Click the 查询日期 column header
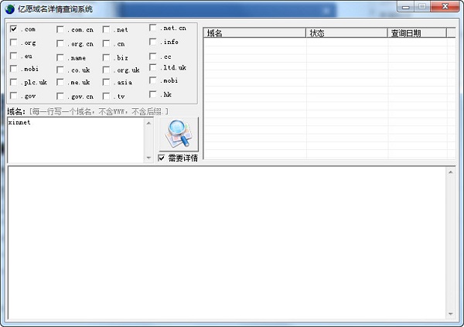The width and height of the screenshot is (464, 327). [x=417, y=32]
